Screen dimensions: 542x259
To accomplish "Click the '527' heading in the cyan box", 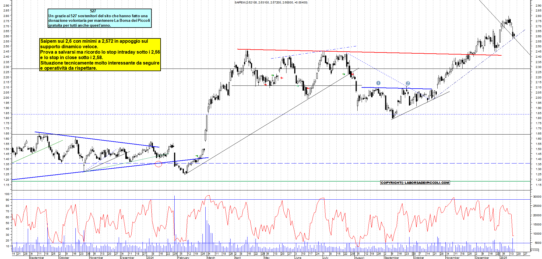I will pos(93,11).
